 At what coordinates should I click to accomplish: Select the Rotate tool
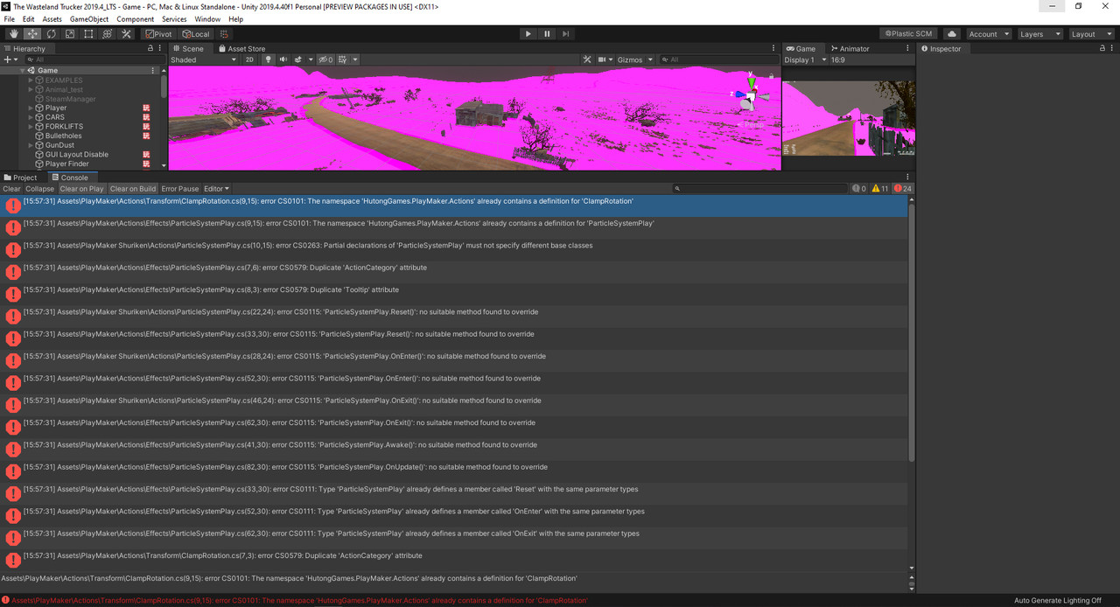point(52,34)
